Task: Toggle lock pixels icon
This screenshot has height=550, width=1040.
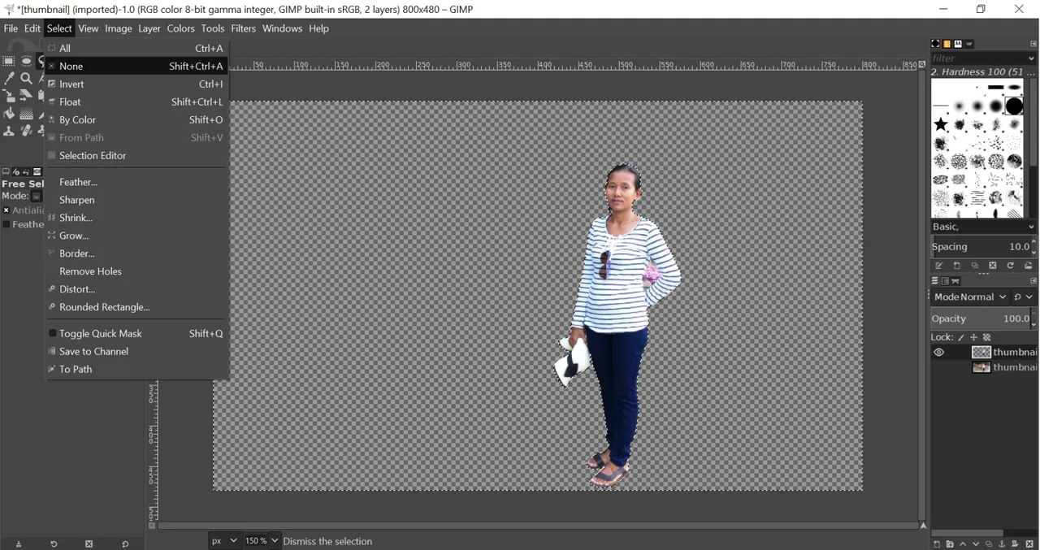Action: (x=961, y=337)
